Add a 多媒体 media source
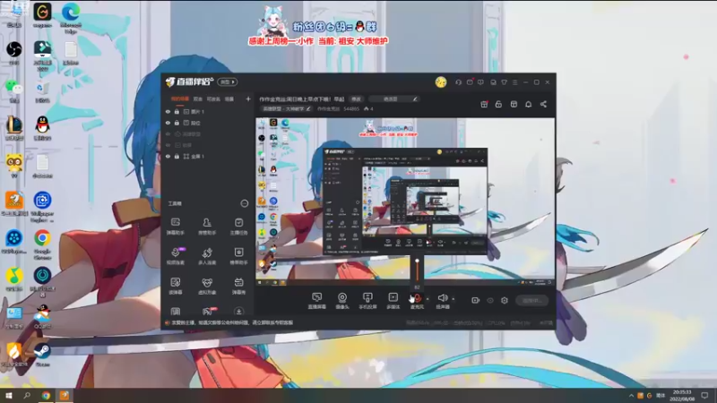Viewport: 717px width, 403px height. [393, 301]
